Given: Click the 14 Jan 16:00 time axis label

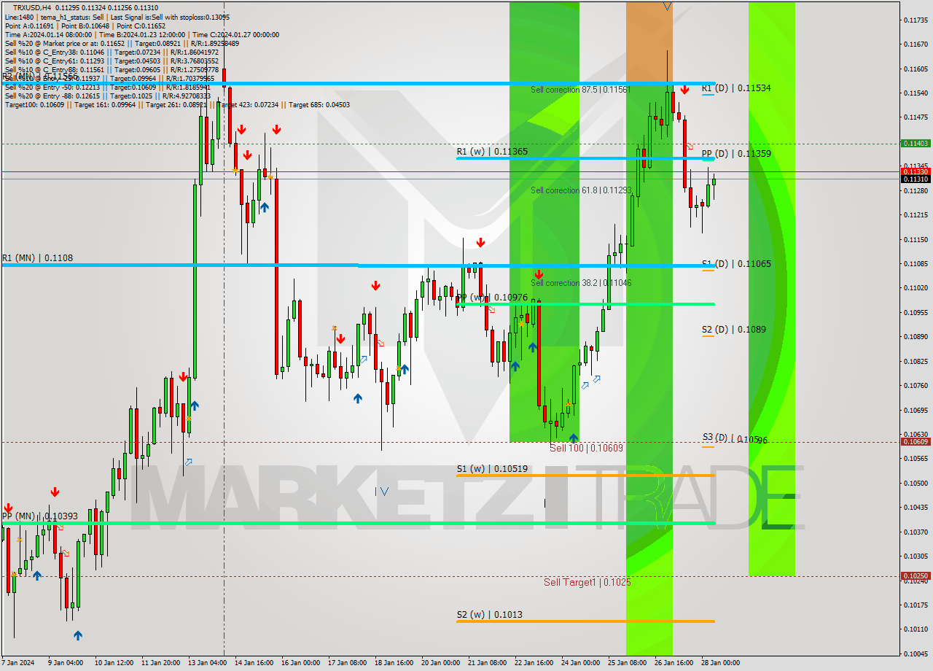Looking at the screenshot, I should coord(254,663).
